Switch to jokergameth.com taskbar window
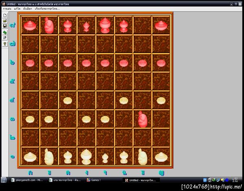 click(28, 180)
